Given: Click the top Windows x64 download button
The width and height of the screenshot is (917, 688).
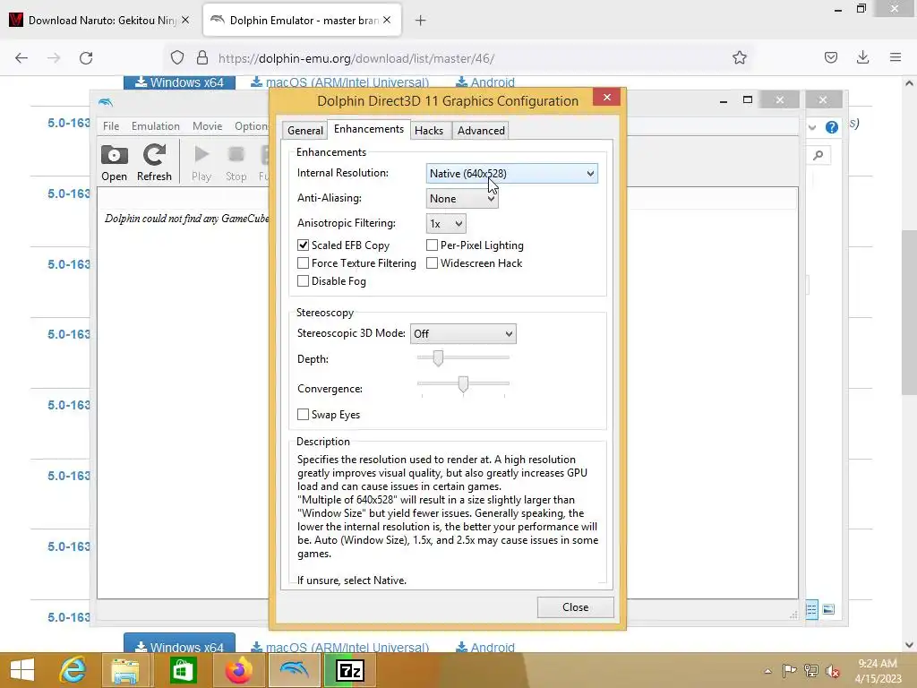Looking at the screenshot, I should click(x=179, y=82).
